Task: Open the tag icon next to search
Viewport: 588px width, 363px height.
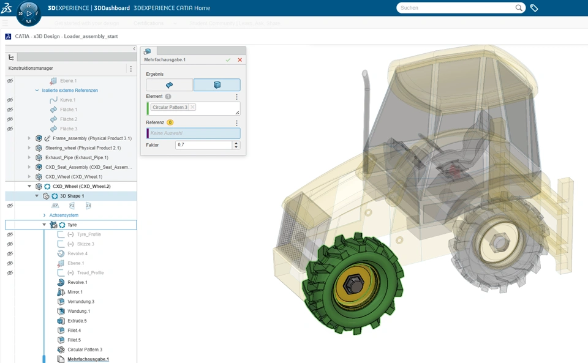Action: click(x=534, y=8)
